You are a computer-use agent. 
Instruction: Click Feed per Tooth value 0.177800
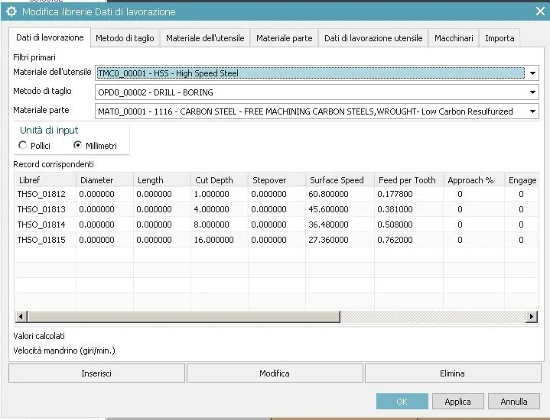pos(395,194)
